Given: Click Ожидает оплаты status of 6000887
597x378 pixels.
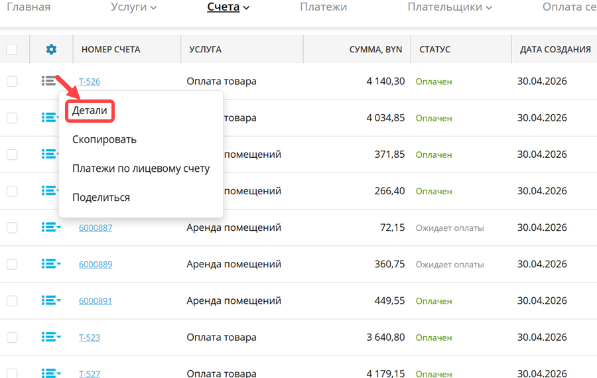Looking at the screenshot, I should pos(450,228).
